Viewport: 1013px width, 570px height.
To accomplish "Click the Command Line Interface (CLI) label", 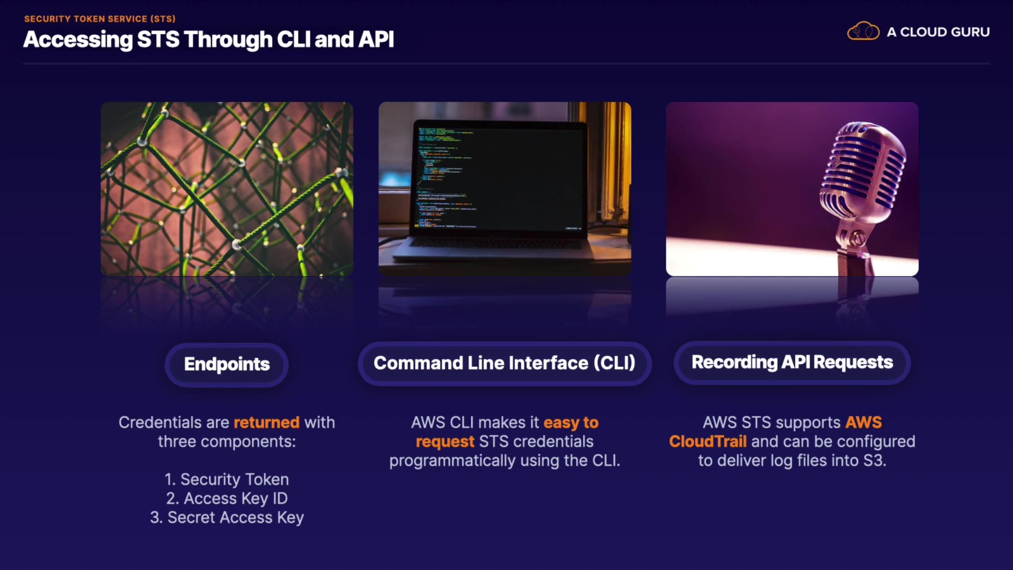I will 504,363.
